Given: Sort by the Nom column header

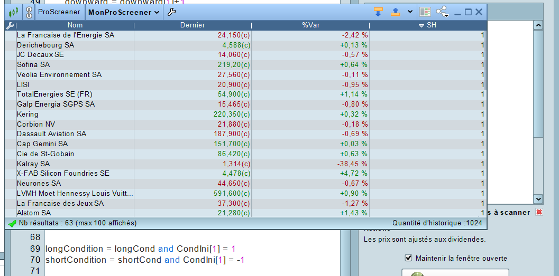Looking at the screenshot, I should coord(75,25).
